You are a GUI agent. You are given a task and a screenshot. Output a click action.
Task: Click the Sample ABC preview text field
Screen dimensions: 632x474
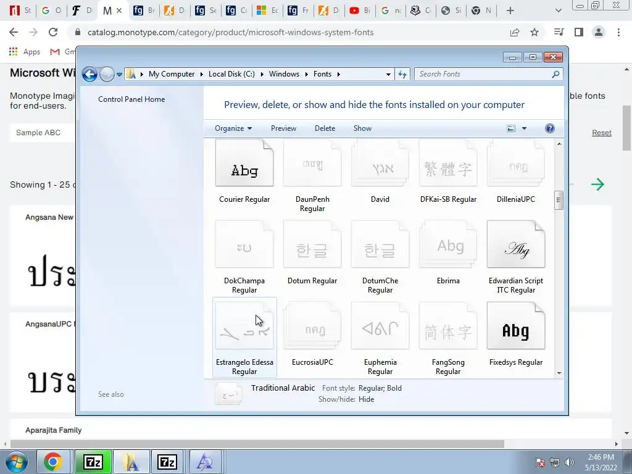click(x=43, y=133)
